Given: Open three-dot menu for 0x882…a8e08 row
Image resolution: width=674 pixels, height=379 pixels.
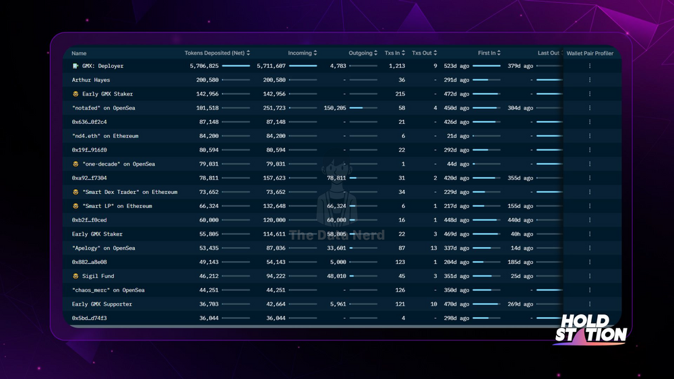Looking at the screenshot, I should (590, 262).
